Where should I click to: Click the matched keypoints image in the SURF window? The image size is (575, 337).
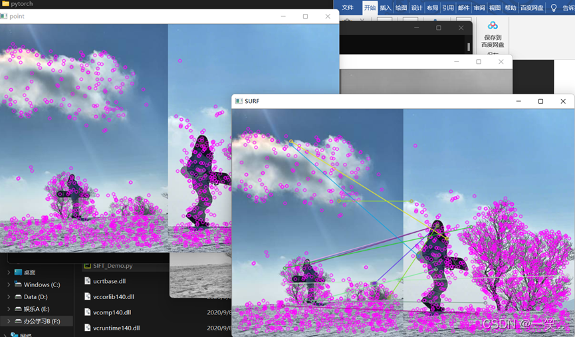tap(403, 223)
